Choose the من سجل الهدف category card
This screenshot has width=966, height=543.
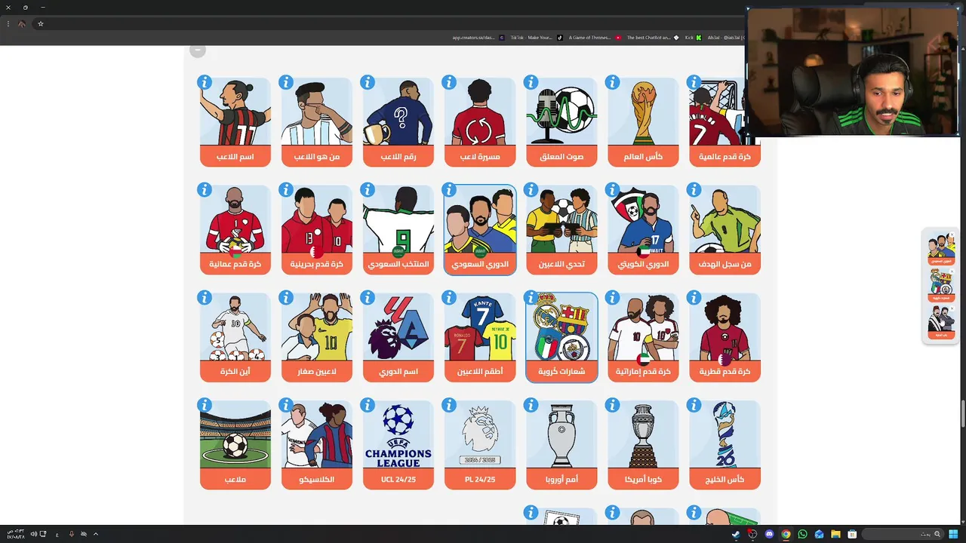tap(724, 230)
